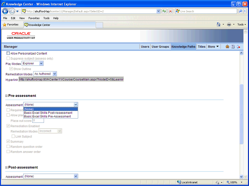
Task: Switch to the Titles tab
Action: click(202, 46)
